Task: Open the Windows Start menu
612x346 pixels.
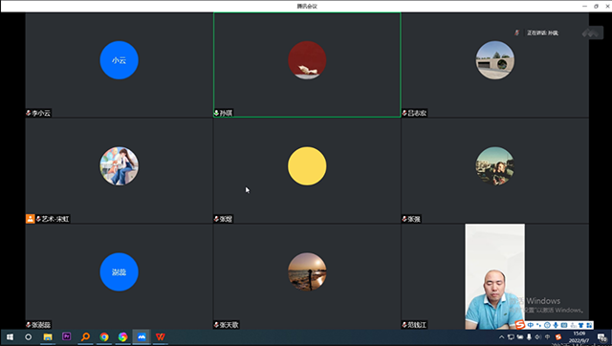Action: (10, 336)
